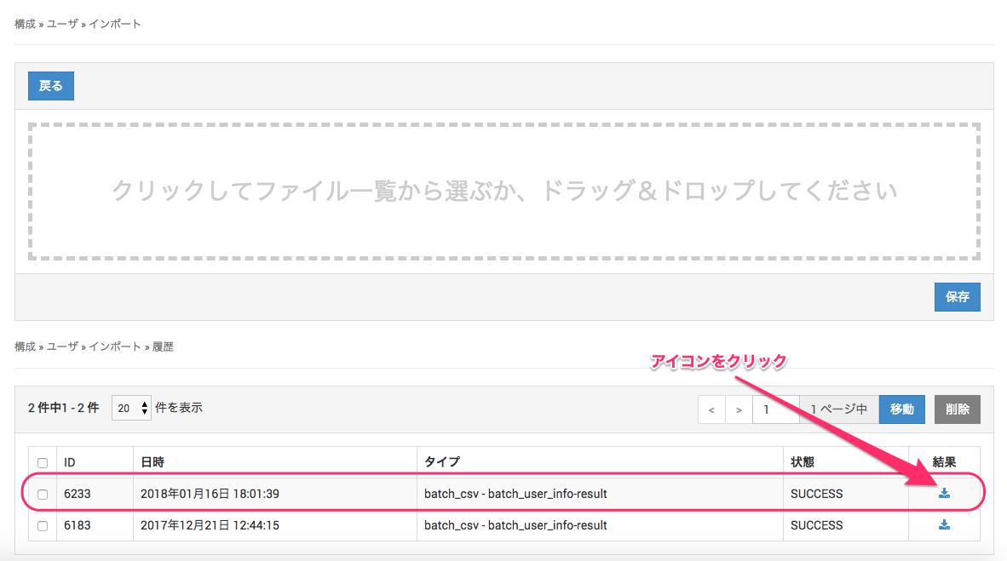
Task: Click the 戻る back button
Action: [51, 86]
